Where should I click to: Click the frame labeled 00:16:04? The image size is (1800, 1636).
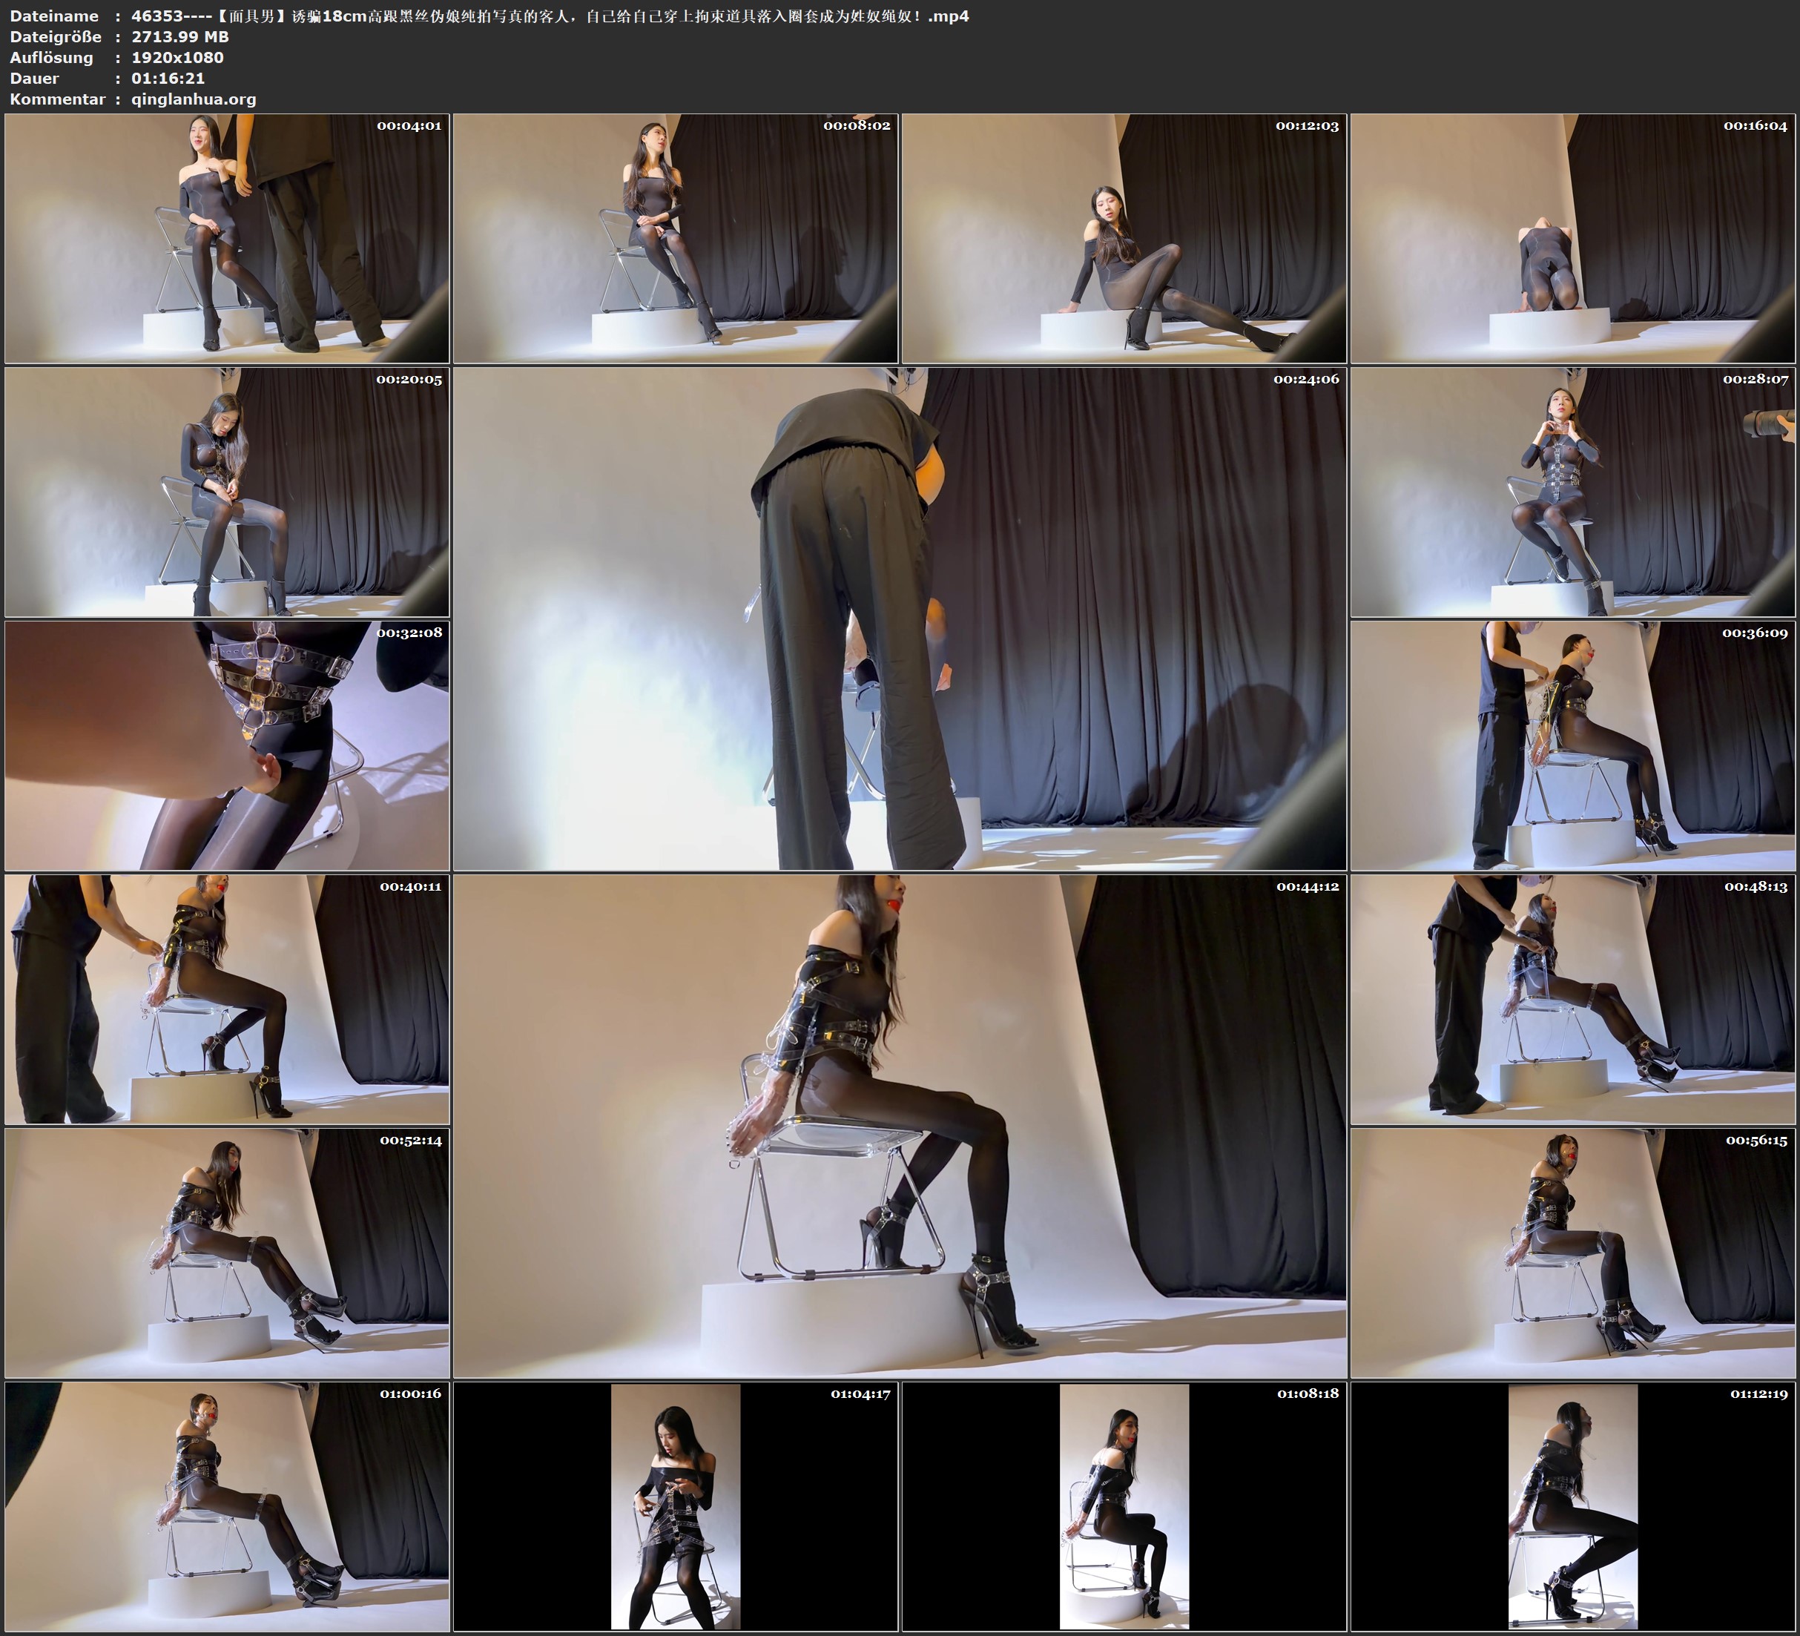[1572, 239]
